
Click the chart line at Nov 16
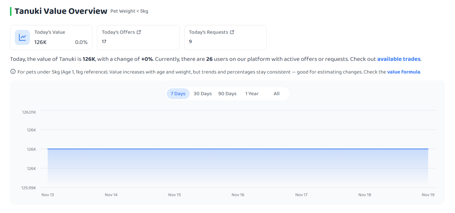(238, 149)
